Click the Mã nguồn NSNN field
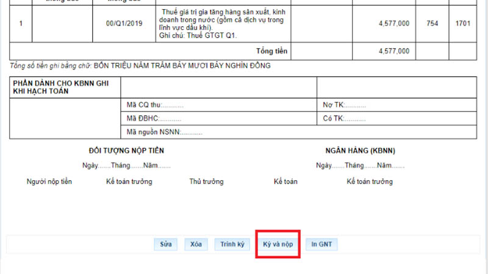 [163, 132]
